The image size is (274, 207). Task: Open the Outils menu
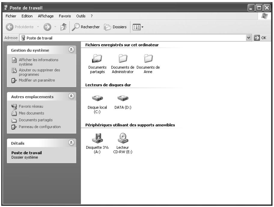(81, 16)
